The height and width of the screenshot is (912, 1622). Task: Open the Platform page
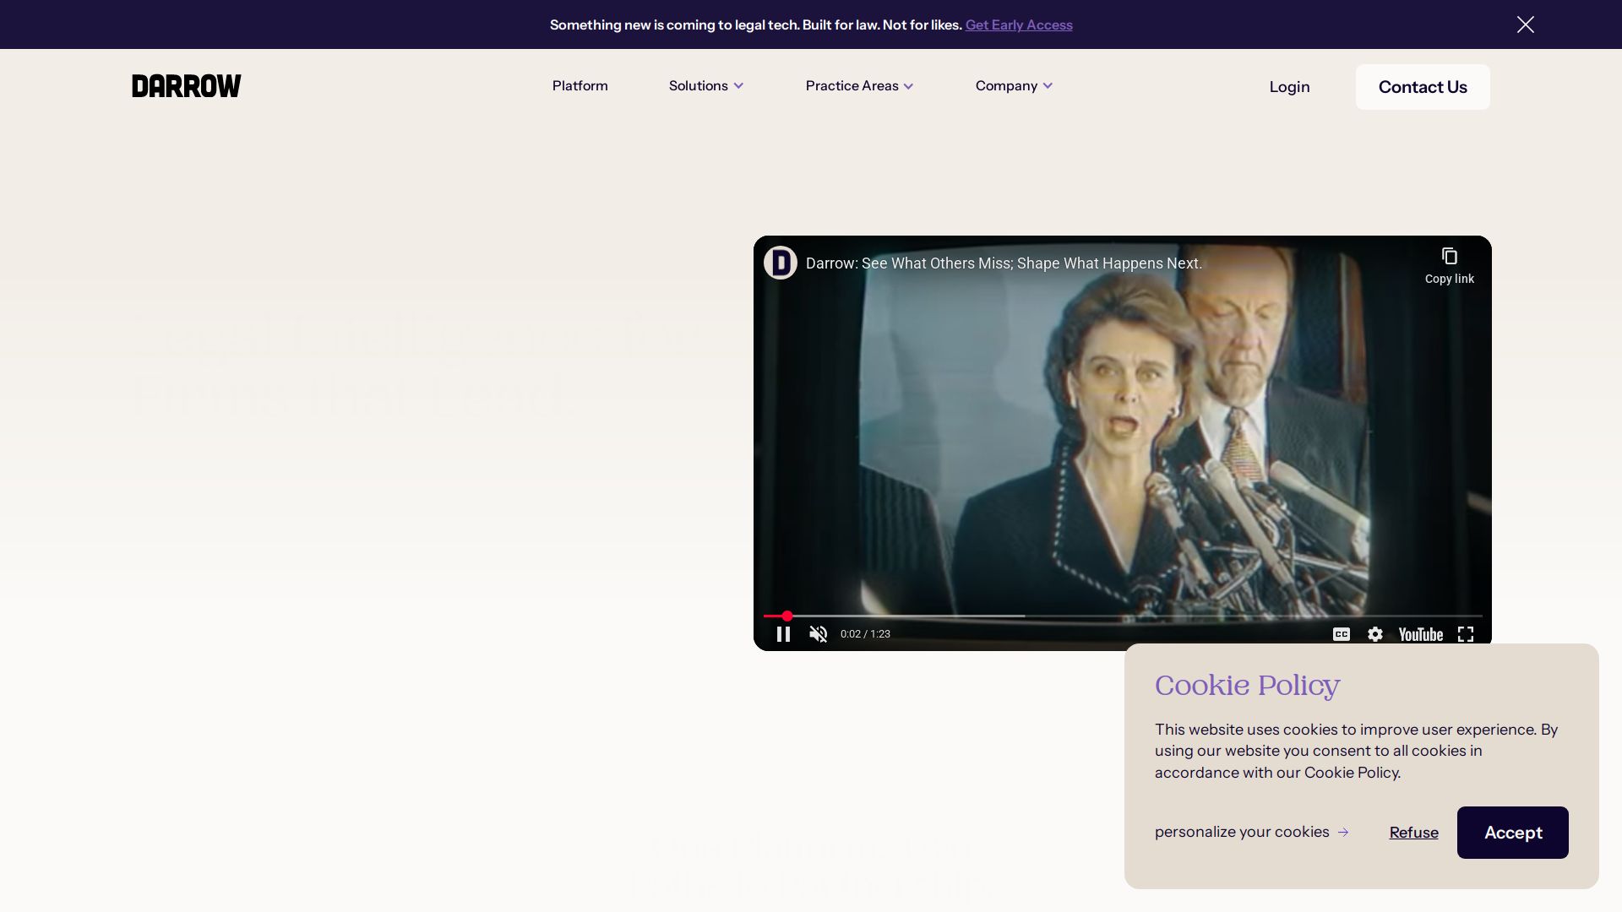point(580,86)
